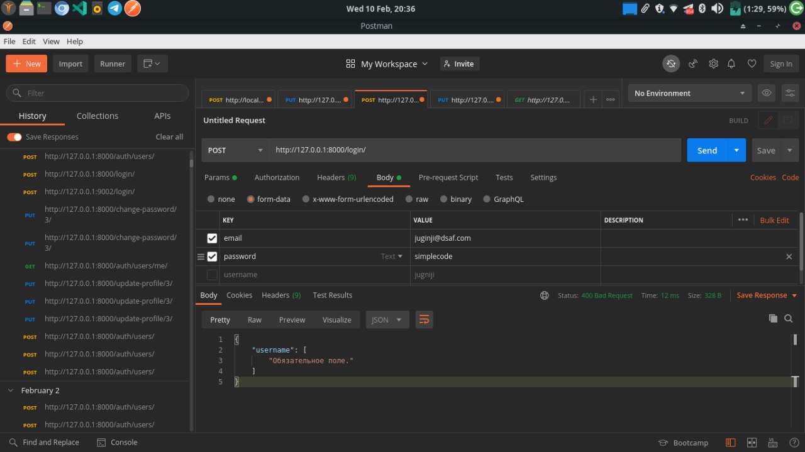Open the File menu
Screen dimensions: 805x452
click(9, 41)
